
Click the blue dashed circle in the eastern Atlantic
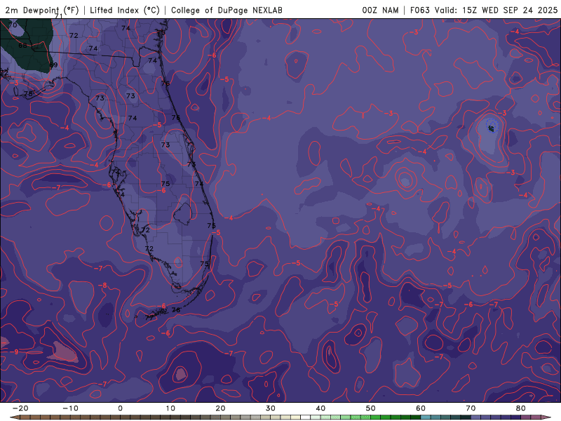[492, 126]
